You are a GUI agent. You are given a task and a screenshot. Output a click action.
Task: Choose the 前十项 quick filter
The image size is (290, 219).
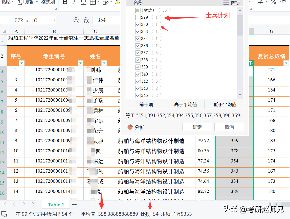(x=146, y=104)
